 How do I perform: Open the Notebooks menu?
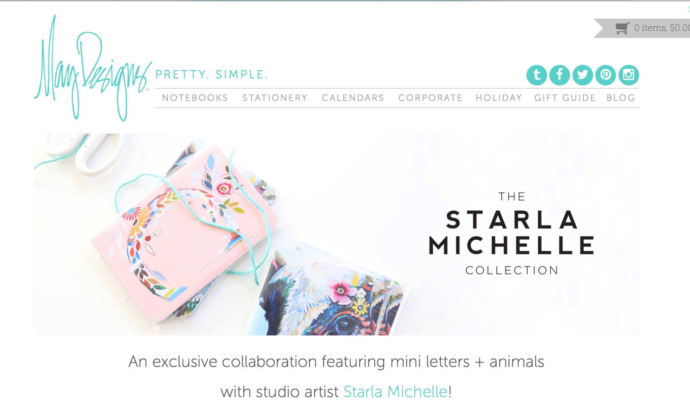click(x=195, y=98)
